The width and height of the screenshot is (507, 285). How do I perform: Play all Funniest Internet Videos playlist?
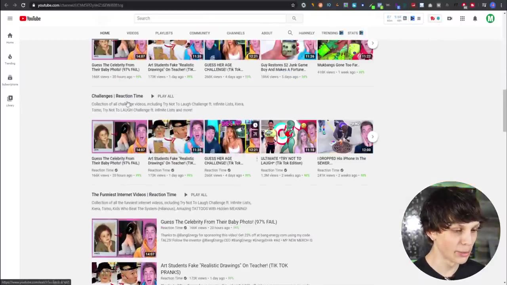(x=195, y=195)
